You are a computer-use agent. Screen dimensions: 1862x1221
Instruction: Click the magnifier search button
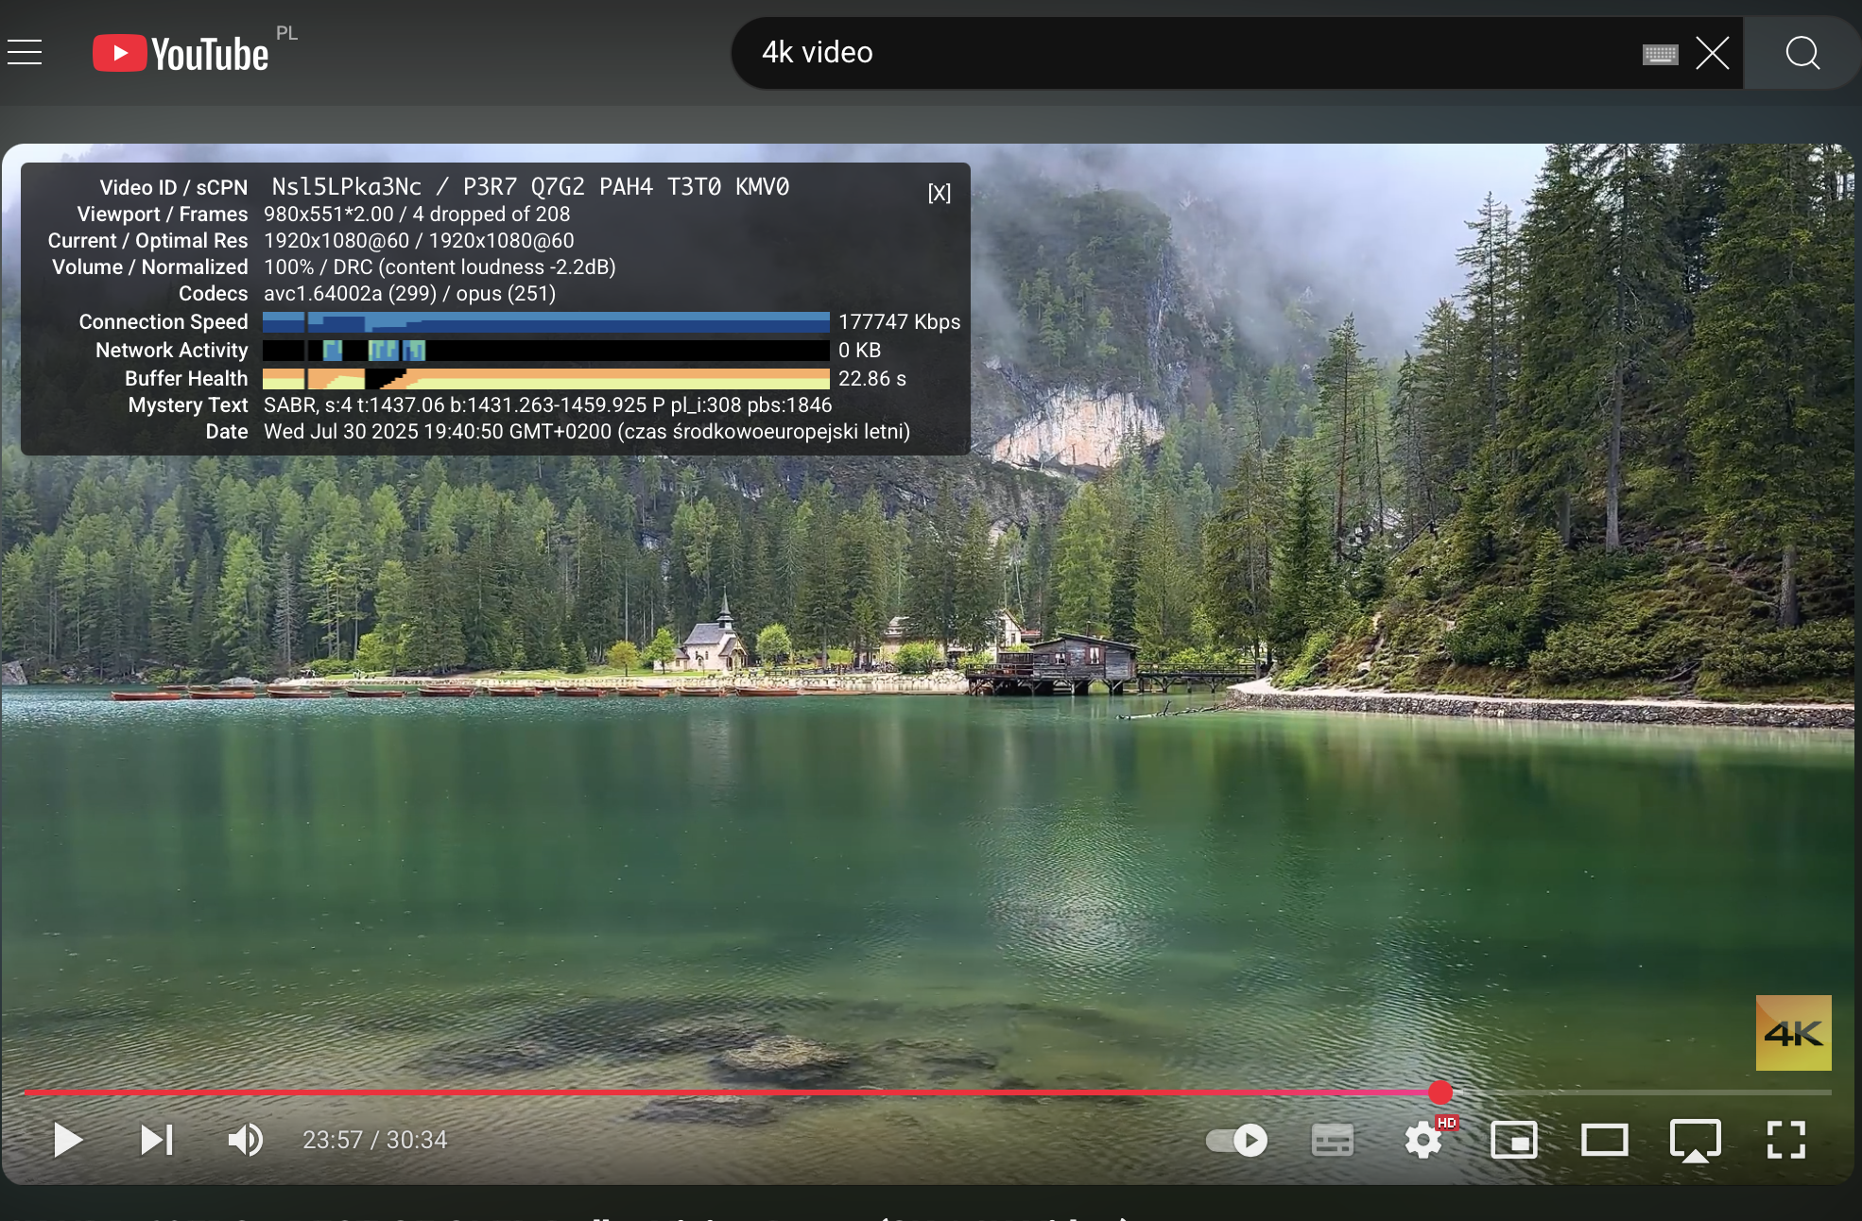pos(1802,53)
